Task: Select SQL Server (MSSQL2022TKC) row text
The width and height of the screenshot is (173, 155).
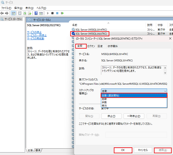Action: click(91, 34)
